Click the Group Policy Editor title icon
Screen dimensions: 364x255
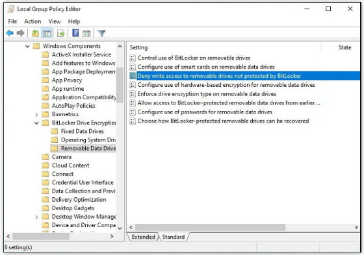click(10, 9)
